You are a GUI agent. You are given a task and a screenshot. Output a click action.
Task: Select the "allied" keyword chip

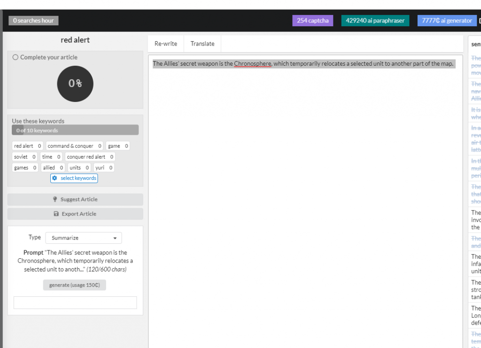coord(53,167)
